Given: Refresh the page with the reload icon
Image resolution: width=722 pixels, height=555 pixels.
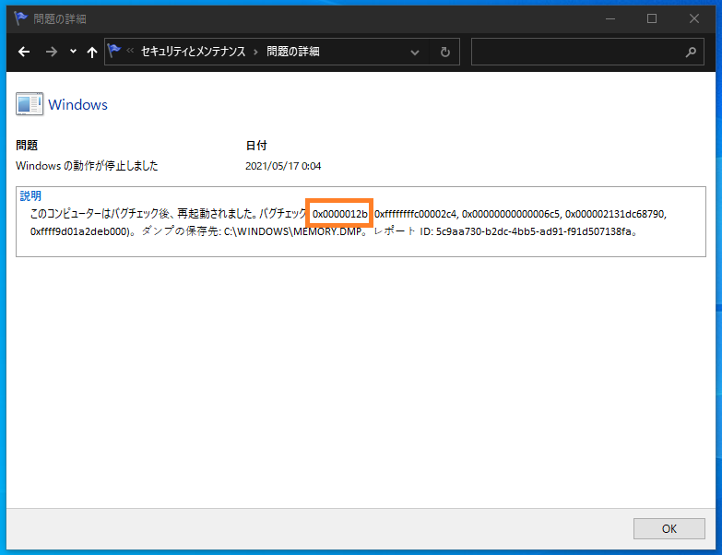Looking at the screenshot, I should (444, 52).
